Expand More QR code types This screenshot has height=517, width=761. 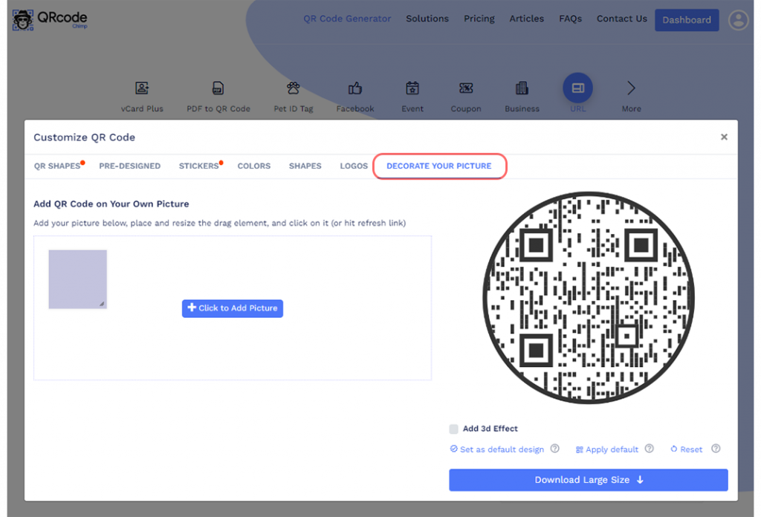click(630, 88)
